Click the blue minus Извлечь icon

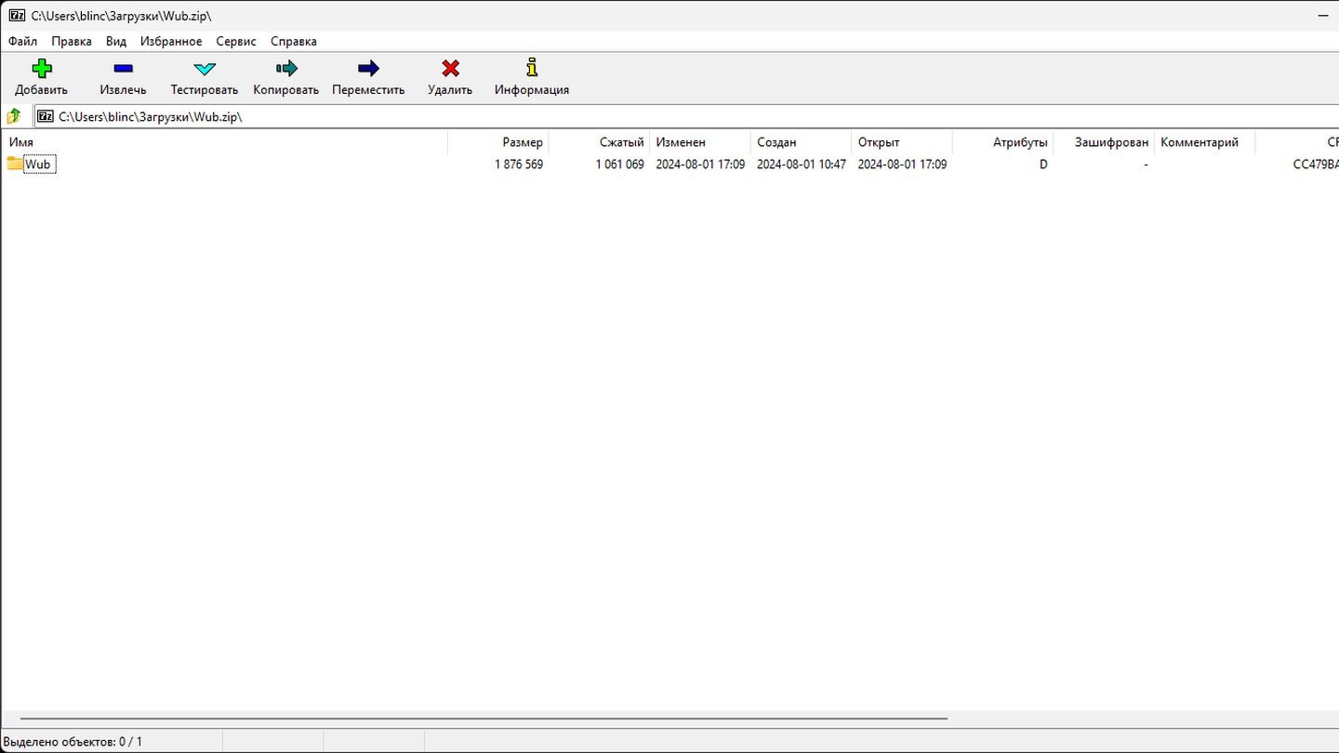(123, 68)
